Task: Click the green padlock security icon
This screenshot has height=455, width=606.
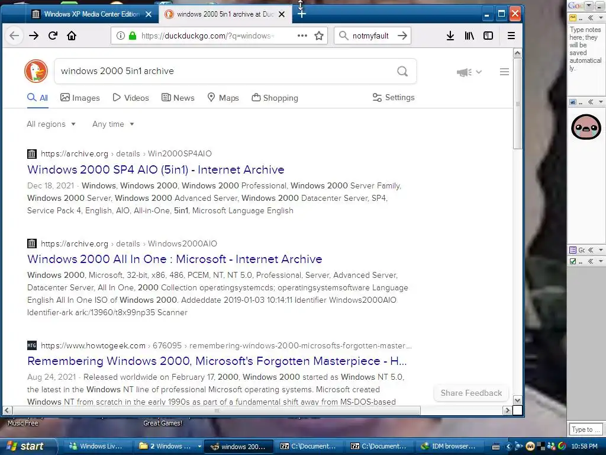Action: point(133,36)
